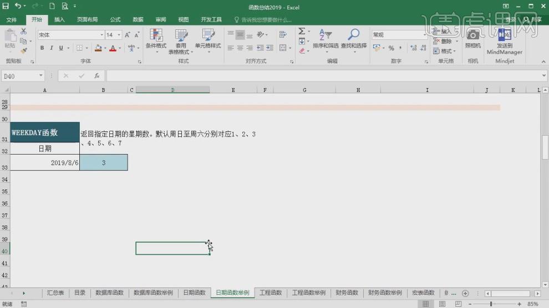
Task: Undo the last action
Action: (18, 6)
